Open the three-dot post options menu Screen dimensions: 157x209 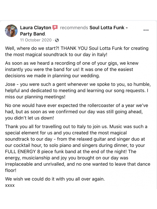(146, 30)
